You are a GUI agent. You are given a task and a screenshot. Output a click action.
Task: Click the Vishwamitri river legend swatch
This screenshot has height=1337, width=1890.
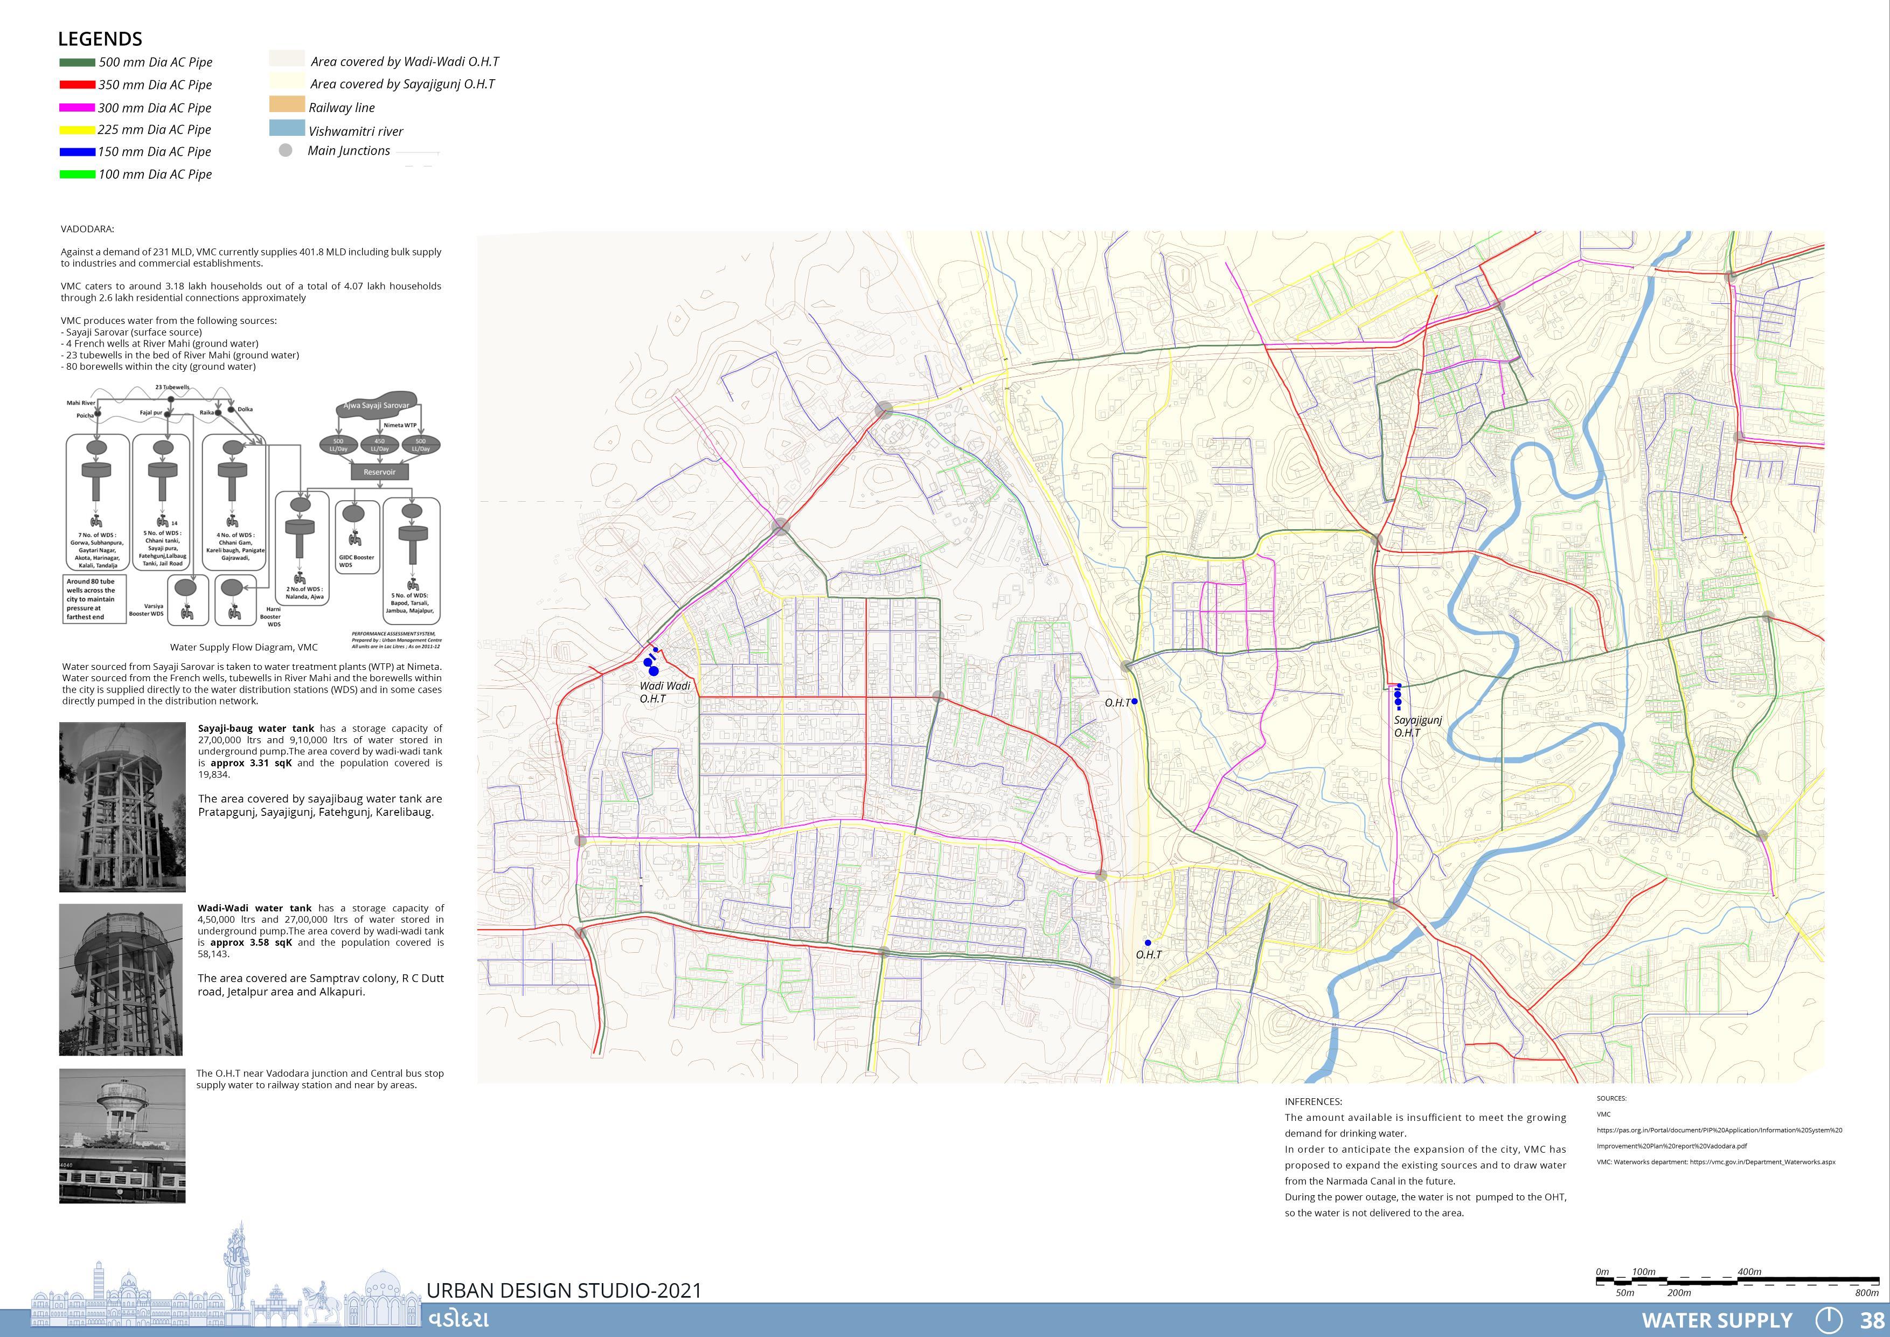(x=287, y=128)
